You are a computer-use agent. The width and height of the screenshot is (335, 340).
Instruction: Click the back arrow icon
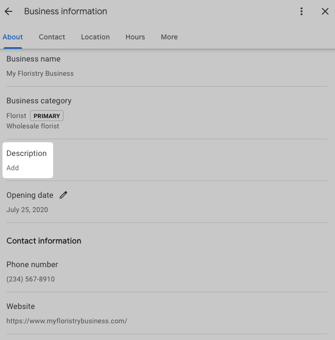coord(8,11)
